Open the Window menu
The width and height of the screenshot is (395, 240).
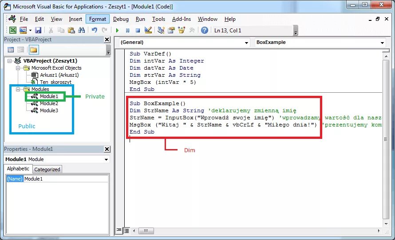point(208,19)
